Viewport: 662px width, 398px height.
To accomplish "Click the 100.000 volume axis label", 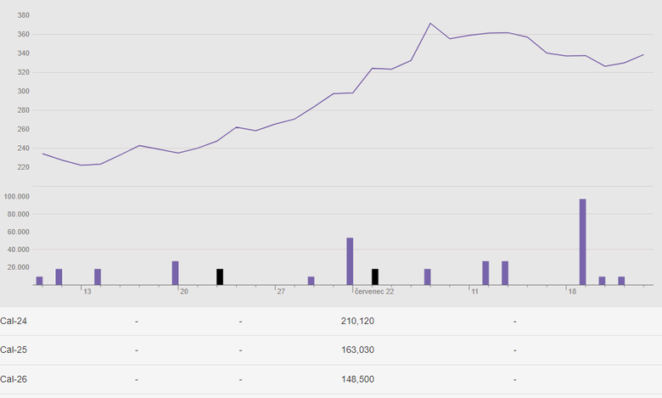I will point(17,196).
